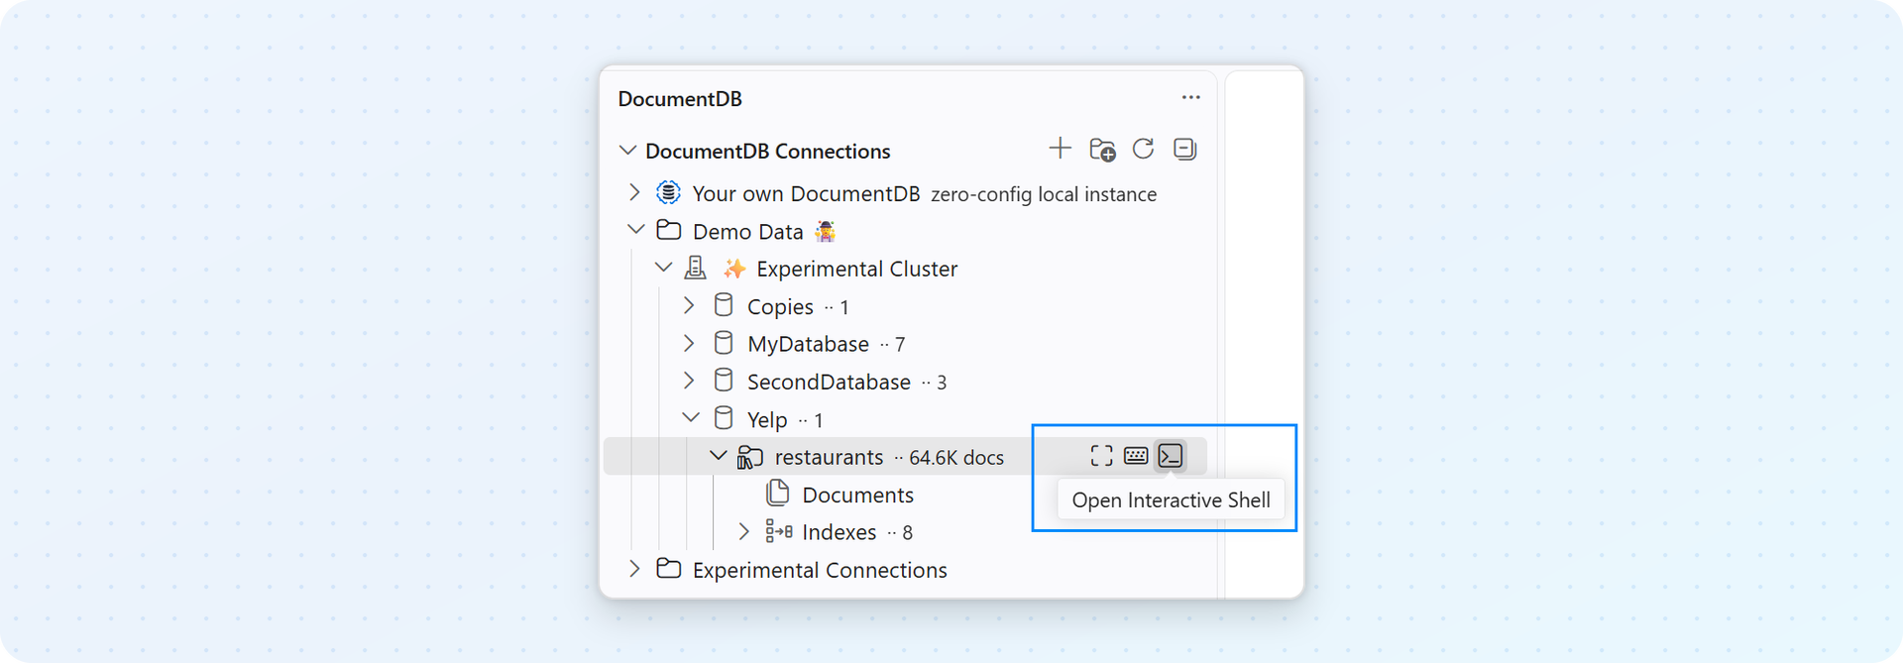Click the 'DocumentDB Connections' header text
This screenshot has width=1903, height=663.
click(768, 151)
